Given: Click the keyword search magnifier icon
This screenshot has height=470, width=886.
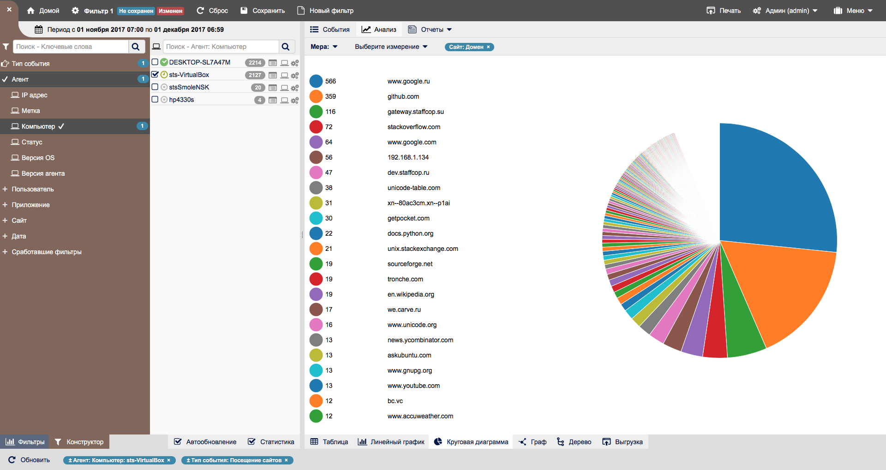Looking at the screenshot, I should pyautogui.click(x=136, y=47).
